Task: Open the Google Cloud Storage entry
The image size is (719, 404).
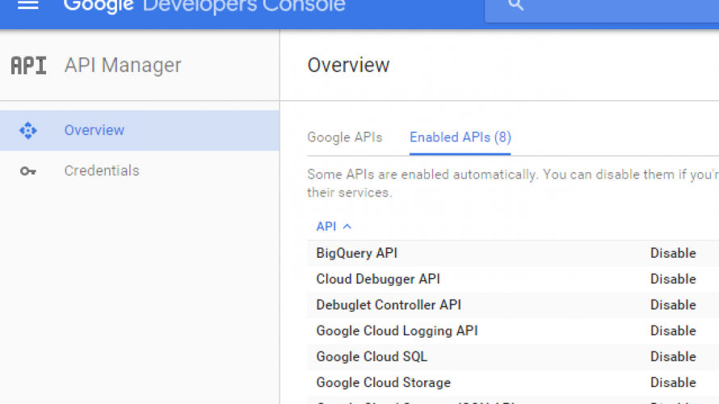Action: point(384,382)
